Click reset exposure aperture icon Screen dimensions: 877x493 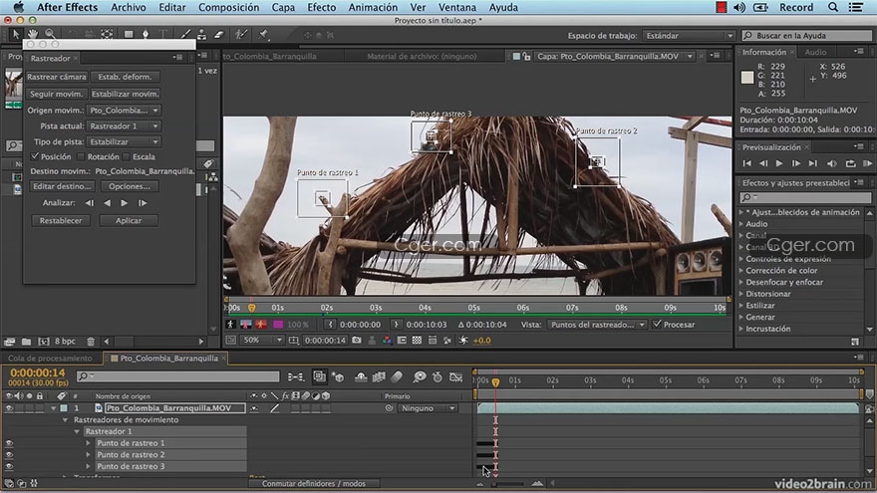pyautogui.click(x=463, y=340)
